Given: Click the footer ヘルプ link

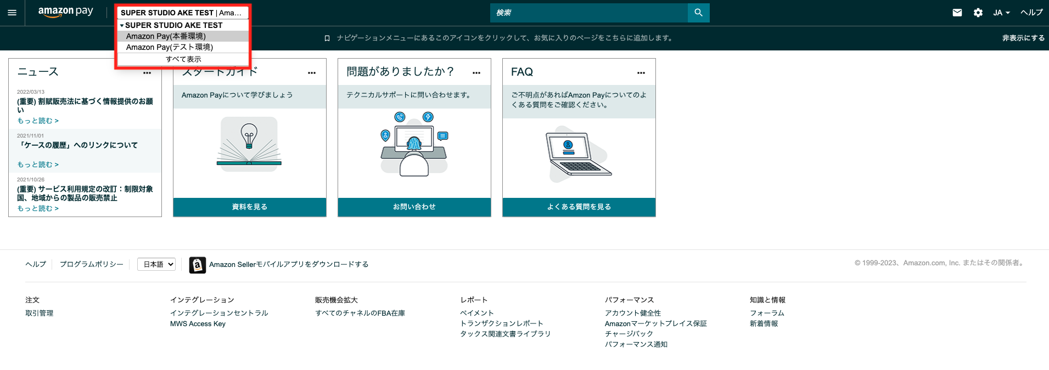Looking at the screenshot, I should click(36, 264).
